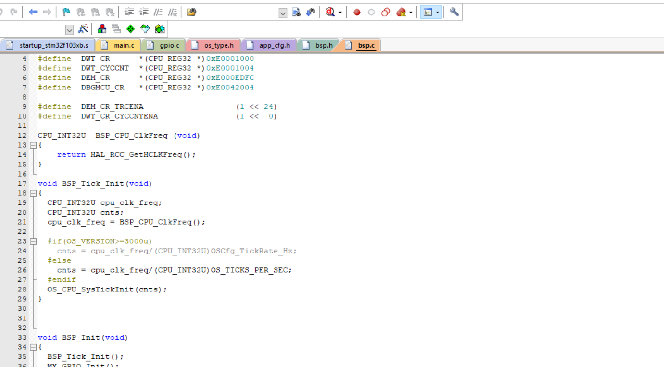This screenshot has height=367, width=664.
Task: Toggle the project window layout icon
Action: [x=428, y=12]
